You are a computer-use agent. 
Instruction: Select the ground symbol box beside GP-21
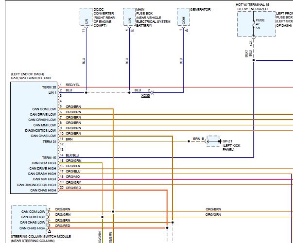point(213,141)
